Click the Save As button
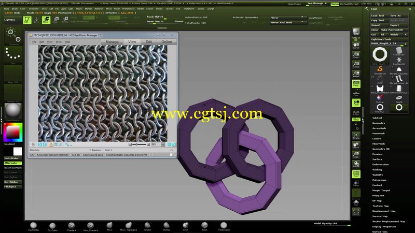The width and height of the screenshot is (415, 233). point(398,16)
